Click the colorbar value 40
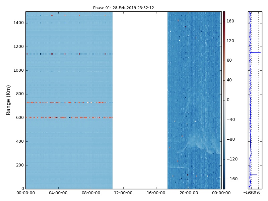 [229, 80]
